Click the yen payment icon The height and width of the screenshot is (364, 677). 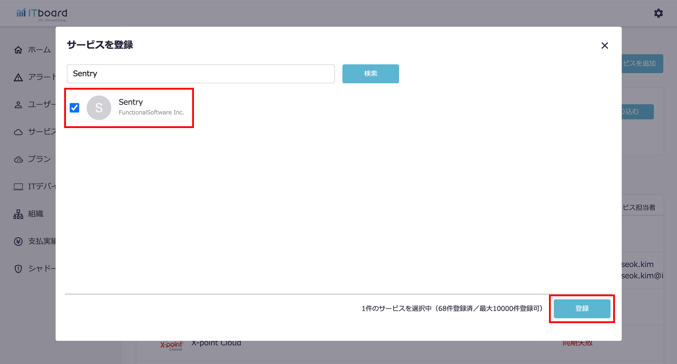pos(18,242)
